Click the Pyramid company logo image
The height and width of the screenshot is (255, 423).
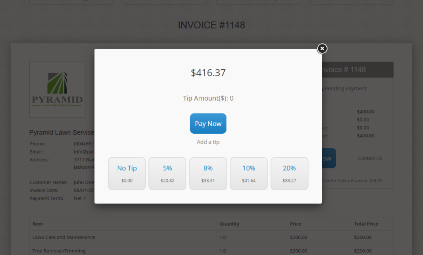click(57, 90)
